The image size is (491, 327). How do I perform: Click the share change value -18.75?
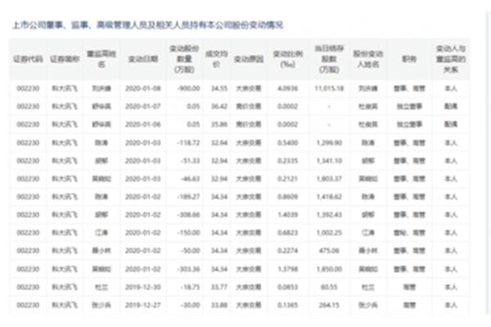190,287
